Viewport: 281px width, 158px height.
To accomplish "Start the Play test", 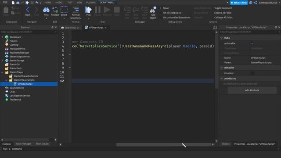I will 88,10.
